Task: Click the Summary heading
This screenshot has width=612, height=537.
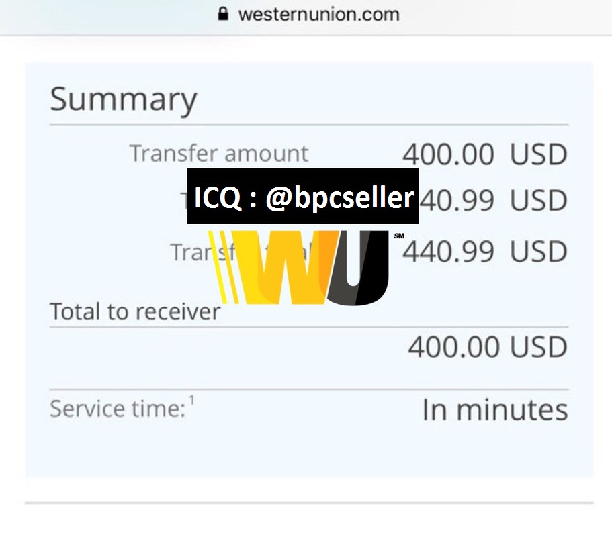Action: click(124, 99)
